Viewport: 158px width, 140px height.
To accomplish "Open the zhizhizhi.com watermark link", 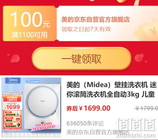I will point(136,135).
